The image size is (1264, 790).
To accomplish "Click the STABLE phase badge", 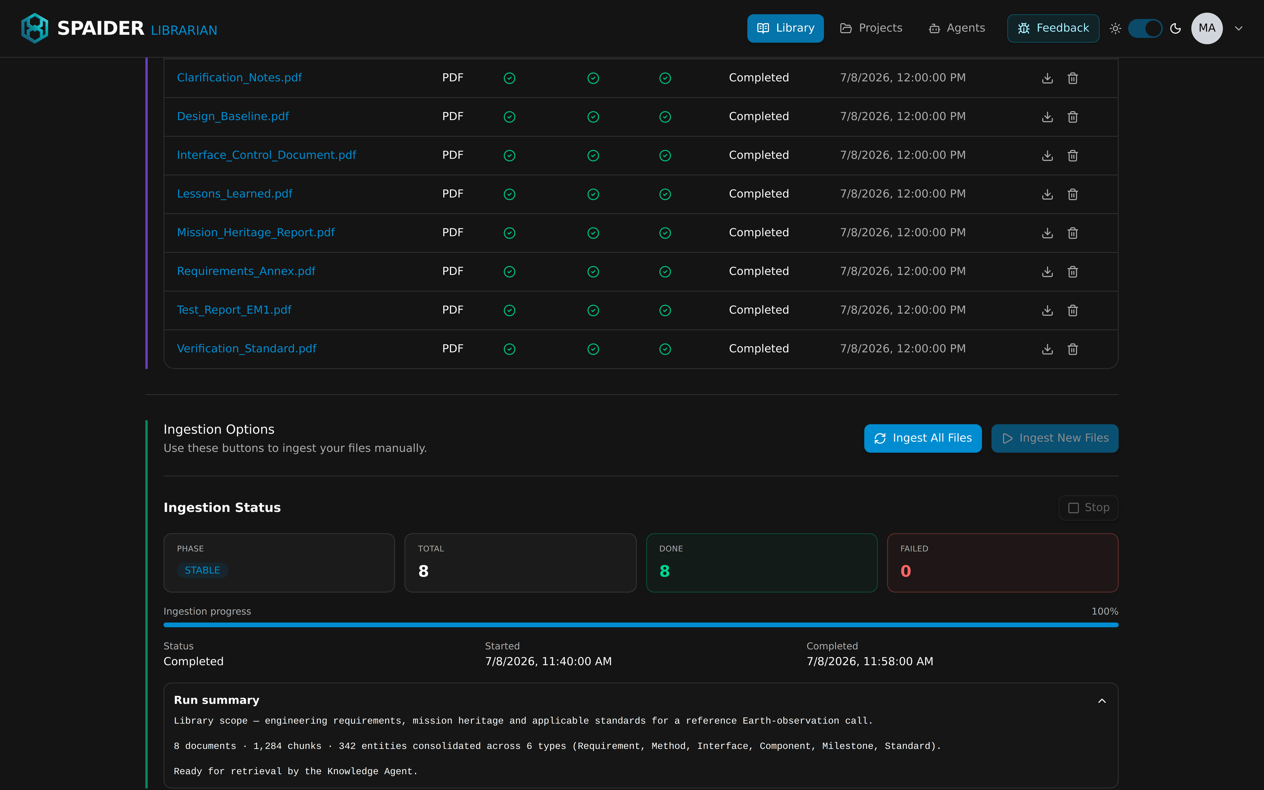I will tap(202, 570).
